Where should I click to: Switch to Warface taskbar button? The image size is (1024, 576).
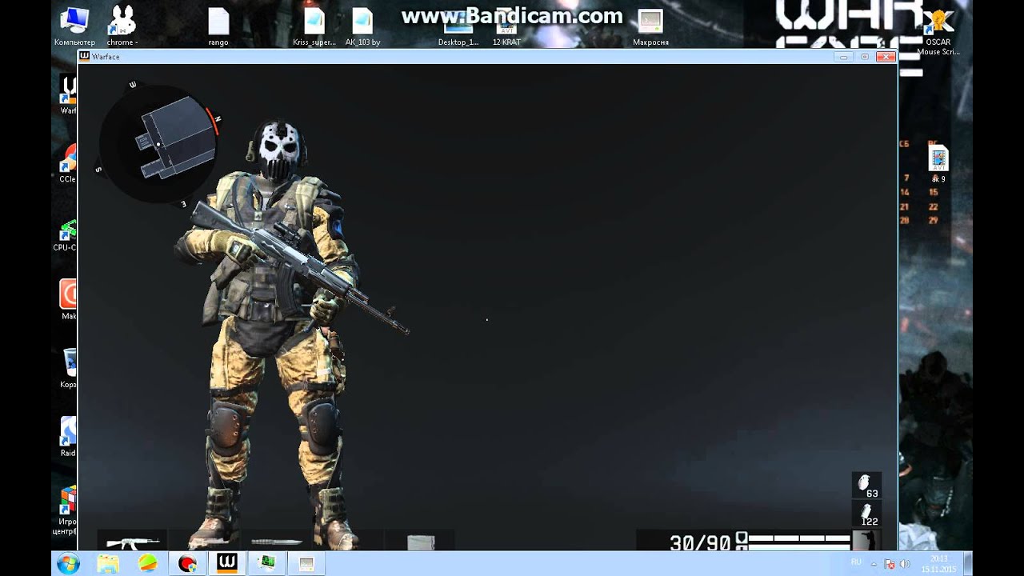227,563
